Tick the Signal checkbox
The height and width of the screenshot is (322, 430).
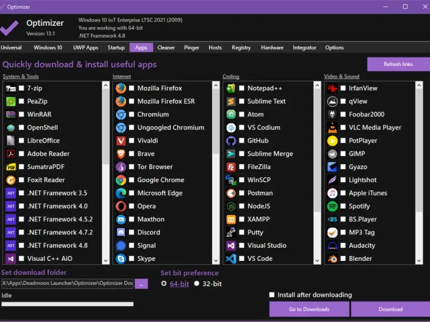pos(132,245)
